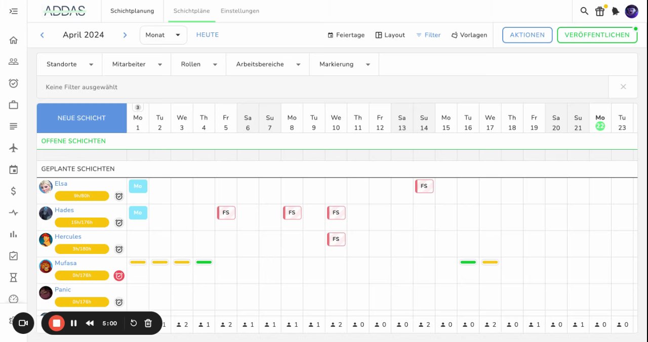Click the VERÖFFENTLICHEN button
This screenshot has width=648, height=342.
pyautogui.click(x=597, y=35)
